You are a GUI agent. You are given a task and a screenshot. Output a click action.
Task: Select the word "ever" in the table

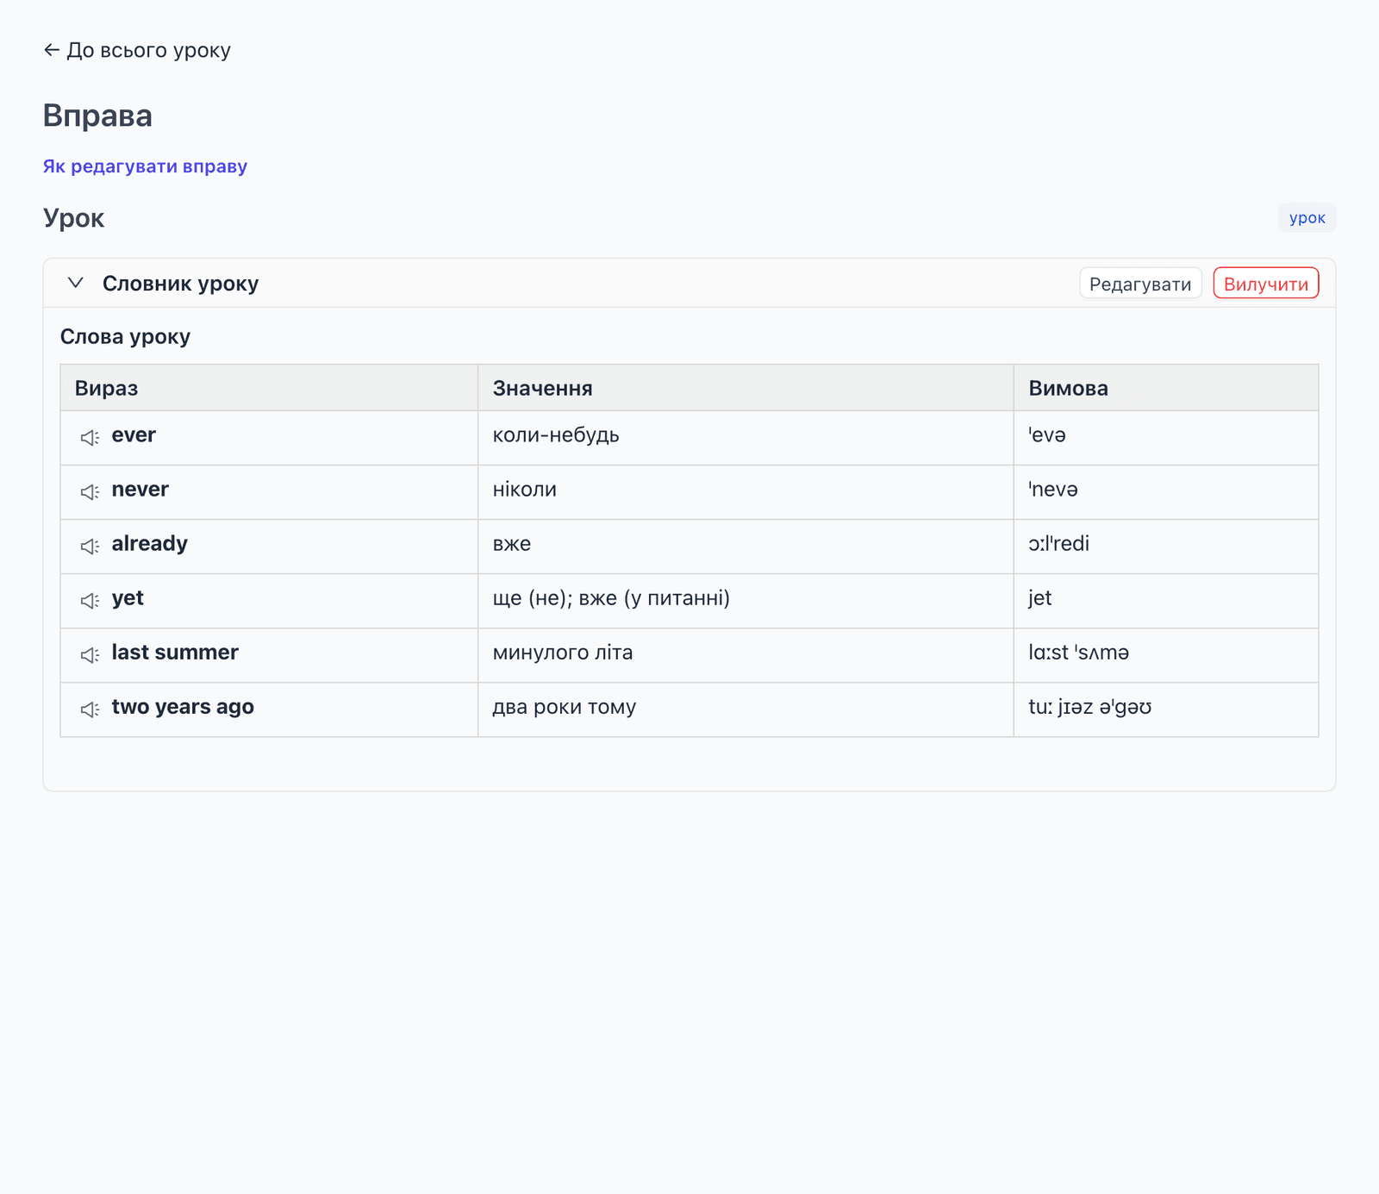(x=134, y=435)
